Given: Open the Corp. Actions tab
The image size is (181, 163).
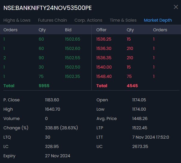Looking at the screenshot, I should click(x=88, y=20).
